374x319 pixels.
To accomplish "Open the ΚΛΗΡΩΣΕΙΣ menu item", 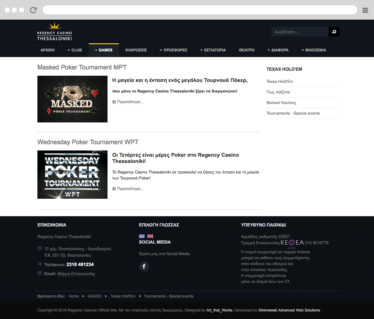I will click(136, 50).
